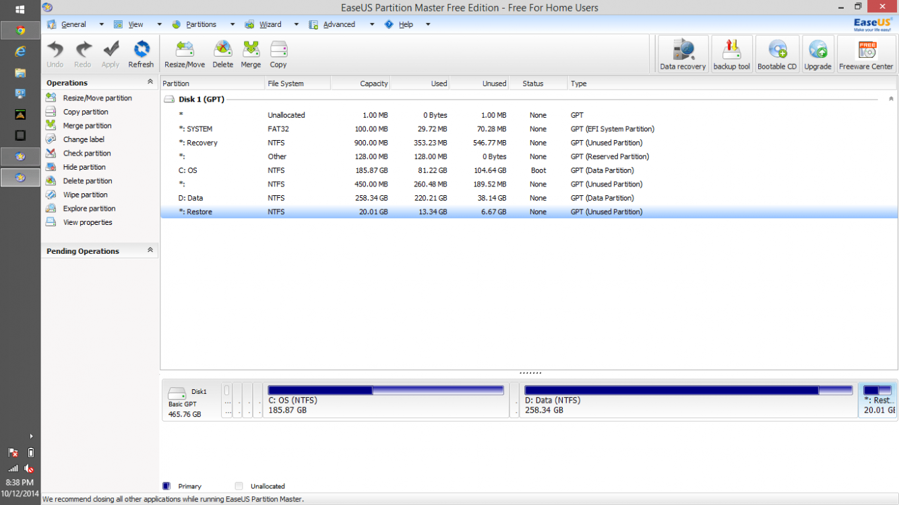This screenshot has width=899, height=505.
Task: Choose Resize/Move partition in Operations panel
Action: coord(89,98)
